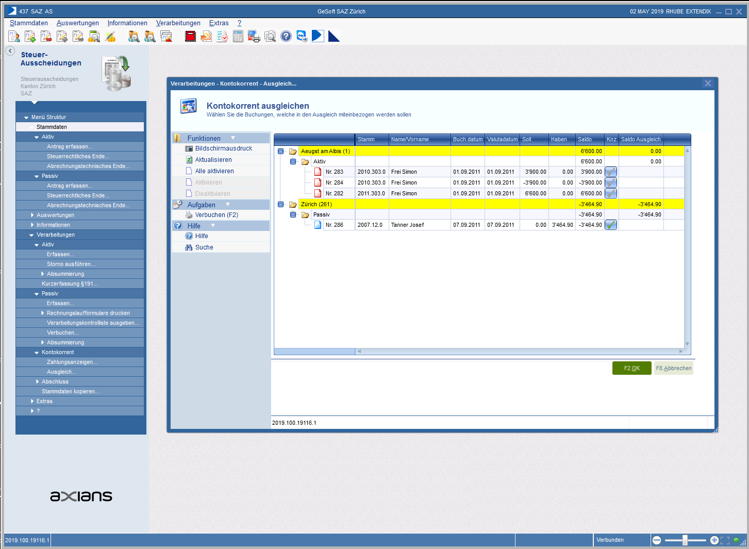Click the horizontal scrollbar right arrow in grid

pos(680,352)
